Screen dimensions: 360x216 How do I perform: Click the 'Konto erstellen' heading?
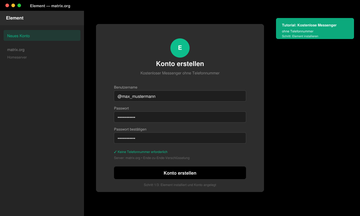click(x=180, y=64)
